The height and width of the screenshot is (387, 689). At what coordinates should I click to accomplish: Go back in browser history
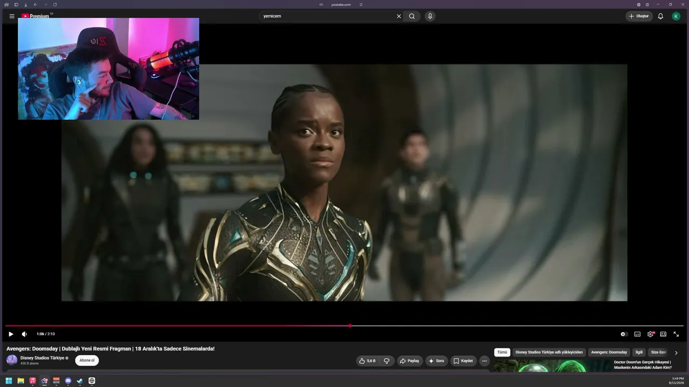pyautogui.click(x=36, y=4)
